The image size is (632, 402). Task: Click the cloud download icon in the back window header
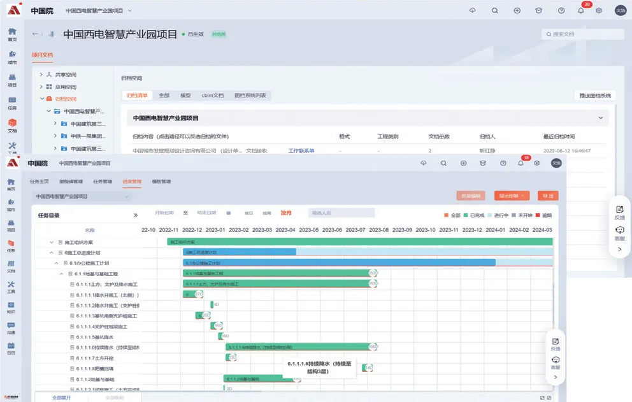472,10
